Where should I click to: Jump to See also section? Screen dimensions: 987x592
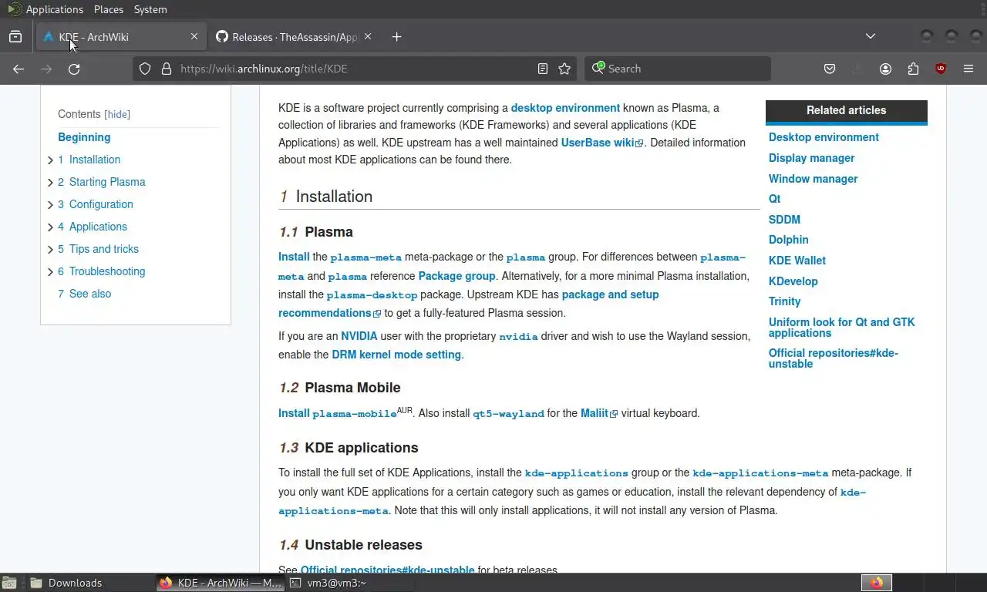[85, 294]
